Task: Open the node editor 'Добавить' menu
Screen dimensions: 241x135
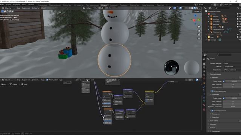Action: (35, 80)
